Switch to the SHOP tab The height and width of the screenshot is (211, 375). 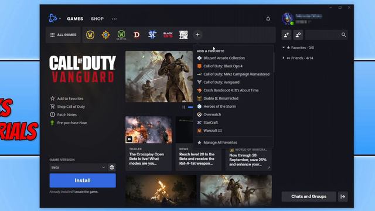(x=97, y=19)
